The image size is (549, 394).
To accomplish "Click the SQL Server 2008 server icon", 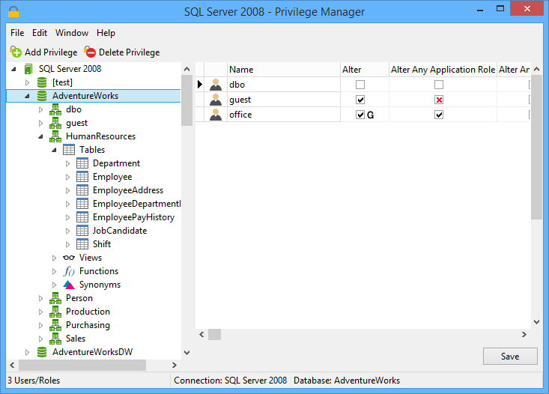I will tap(28, 69).
